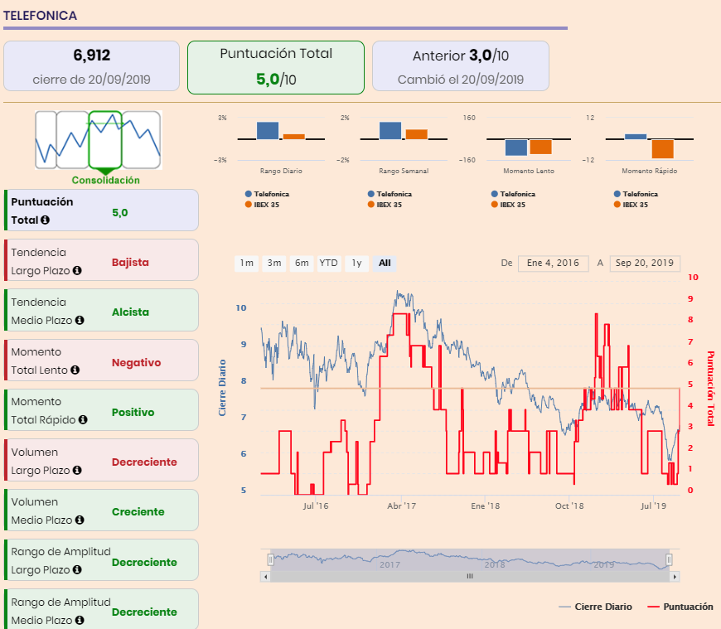The height and width of the screenshot is (629, 721).
Task: Click the navigator scrollbar thumb
Action: pos(470,577)
